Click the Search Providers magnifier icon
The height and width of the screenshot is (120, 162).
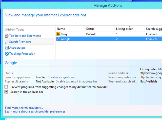click(x=7, y=42)
